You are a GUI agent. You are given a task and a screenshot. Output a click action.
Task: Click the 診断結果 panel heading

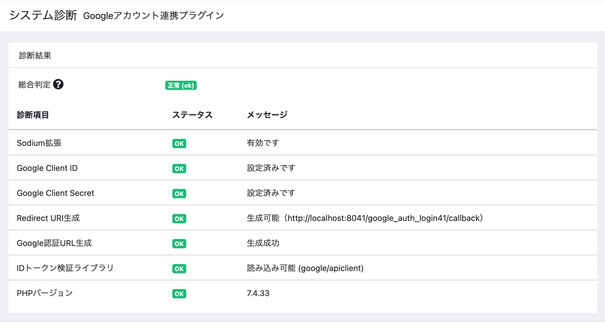35,56
